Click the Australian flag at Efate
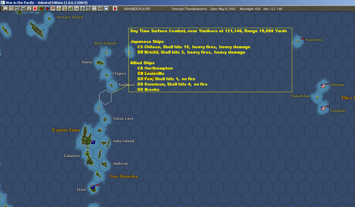The image size is (355, 207). point(93,187)
